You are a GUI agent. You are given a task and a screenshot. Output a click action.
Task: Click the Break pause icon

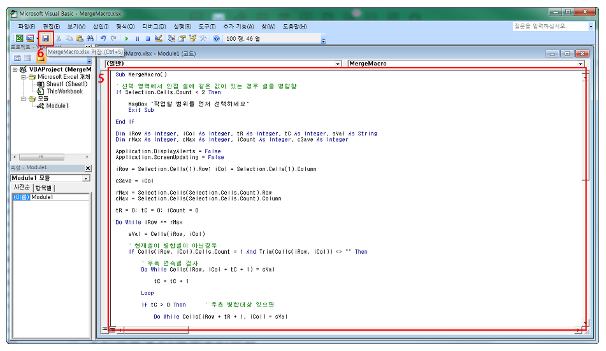(x=138, y=39)
